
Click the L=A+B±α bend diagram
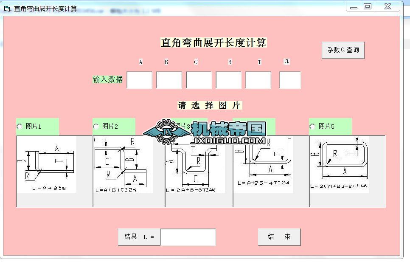pyautogui.click(x=47, y=164)
